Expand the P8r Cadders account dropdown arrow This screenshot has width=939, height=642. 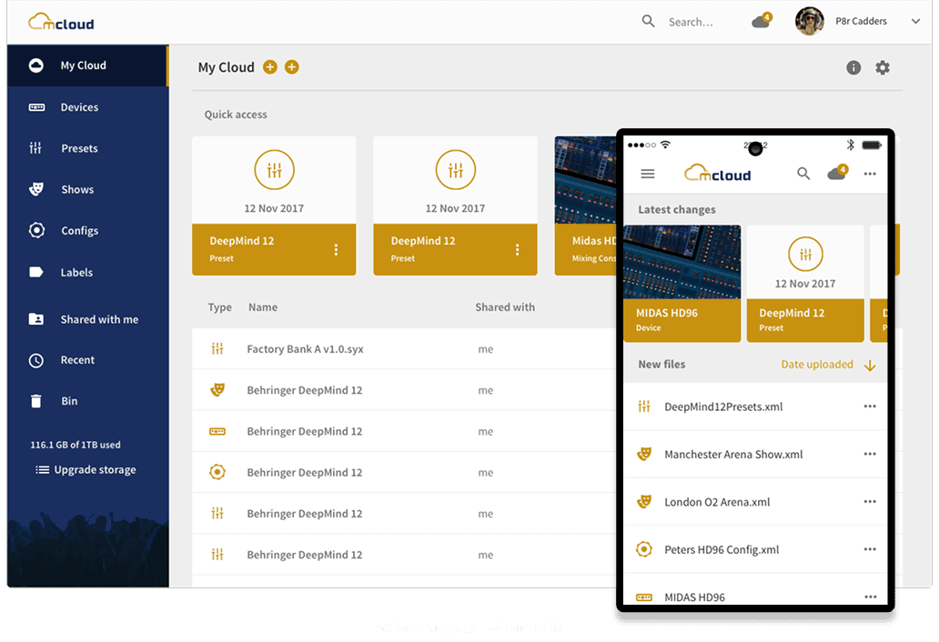pos(915,22)
